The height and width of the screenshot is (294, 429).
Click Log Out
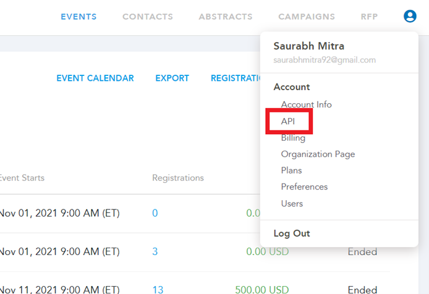coord(292,233)
